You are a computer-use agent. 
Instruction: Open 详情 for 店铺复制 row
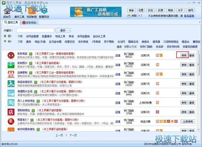[x=118, y=74]
